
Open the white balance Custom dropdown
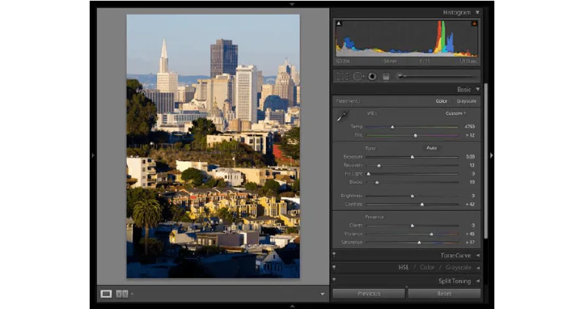456,114
